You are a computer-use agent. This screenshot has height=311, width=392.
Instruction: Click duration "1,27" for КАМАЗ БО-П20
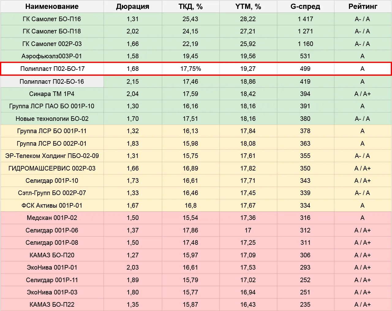tap(133, 255)
